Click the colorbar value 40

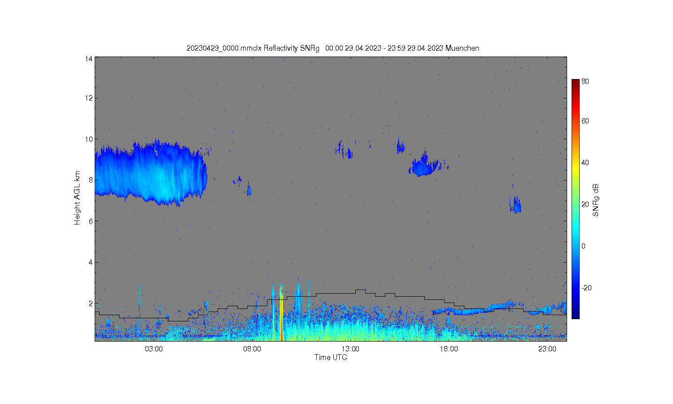point(585,163)
